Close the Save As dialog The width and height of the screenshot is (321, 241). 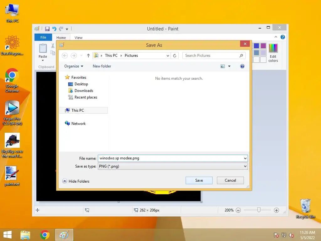click(x=245, y=44)
